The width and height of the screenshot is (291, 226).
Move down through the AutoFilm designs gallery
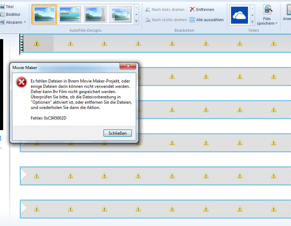136,14
